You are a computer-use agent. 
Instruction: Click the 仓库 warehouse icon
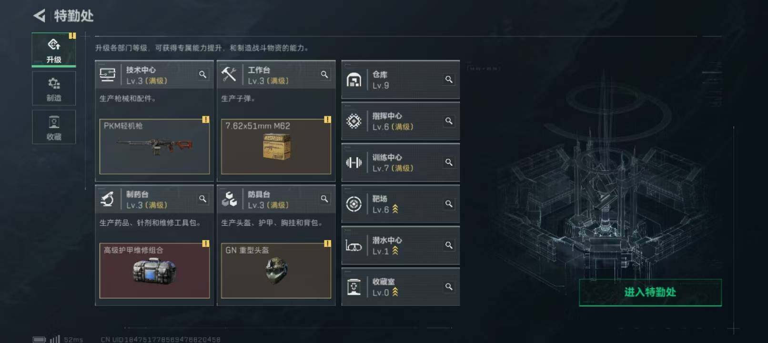coord(354,80)
